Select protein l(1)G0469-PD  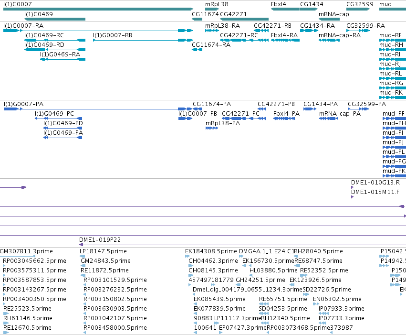[63, 129]
